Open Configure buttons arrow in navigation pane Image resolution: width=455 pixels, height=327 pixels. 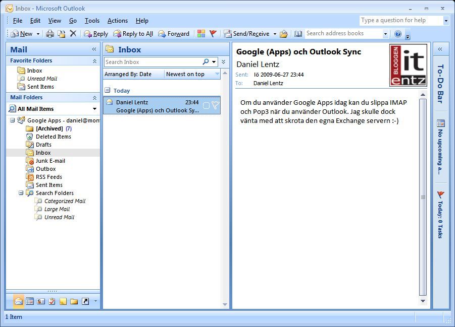tap(95, 301)
